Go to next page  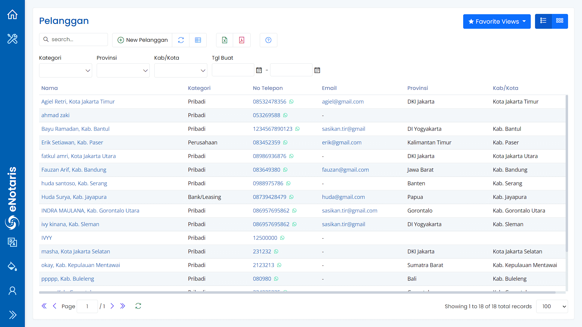(112, 306)
